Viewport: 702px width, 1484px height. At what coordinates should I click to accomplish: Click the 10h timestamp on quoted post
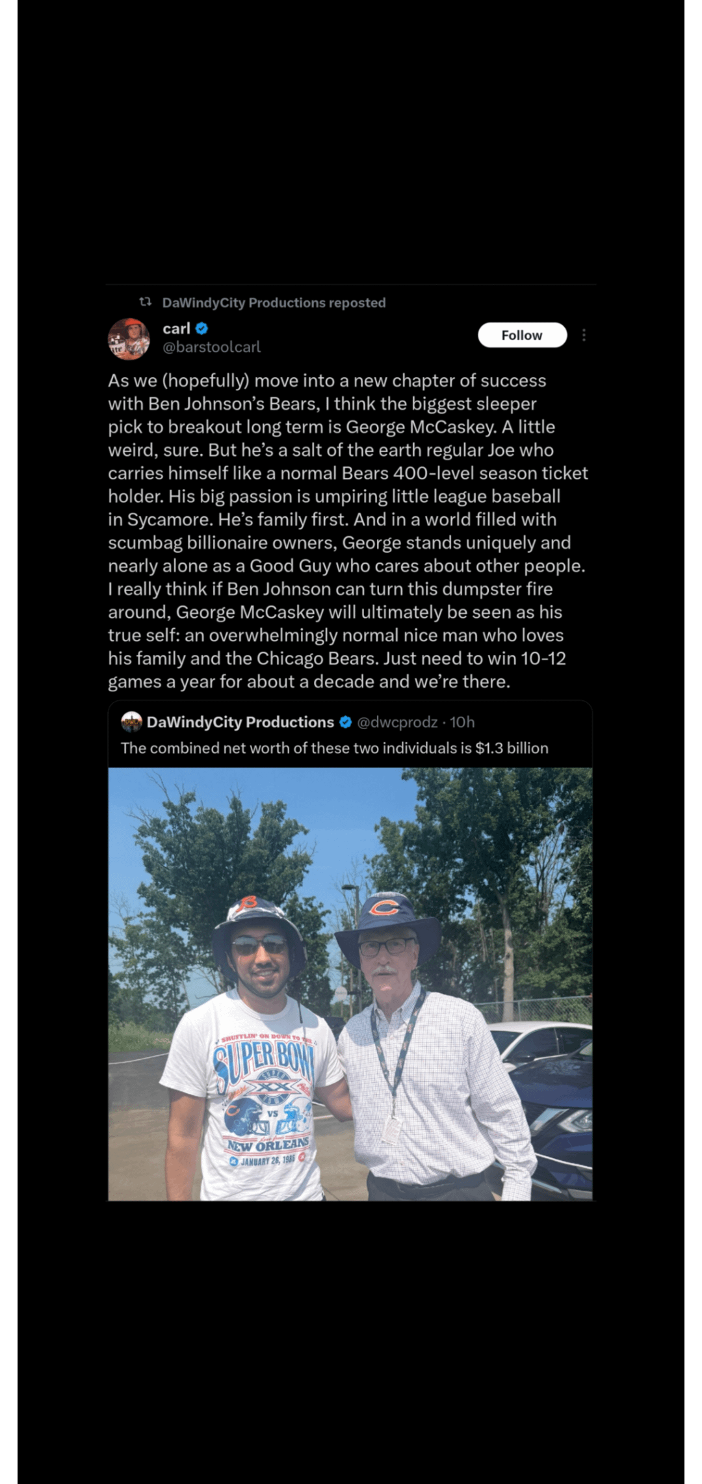coord(462,722)
